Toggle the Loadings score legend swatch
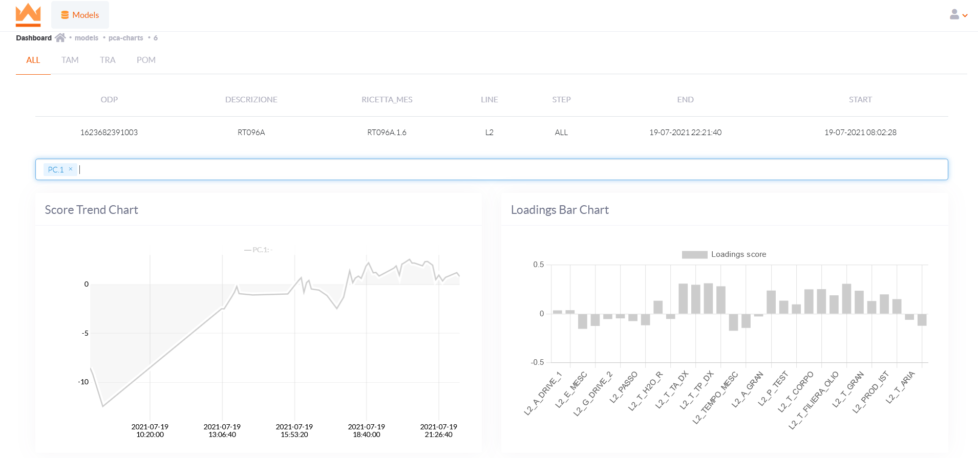Image resolution: width=978 pixels, height=458 pixels. pyautogui.click(x=694, y=254)
